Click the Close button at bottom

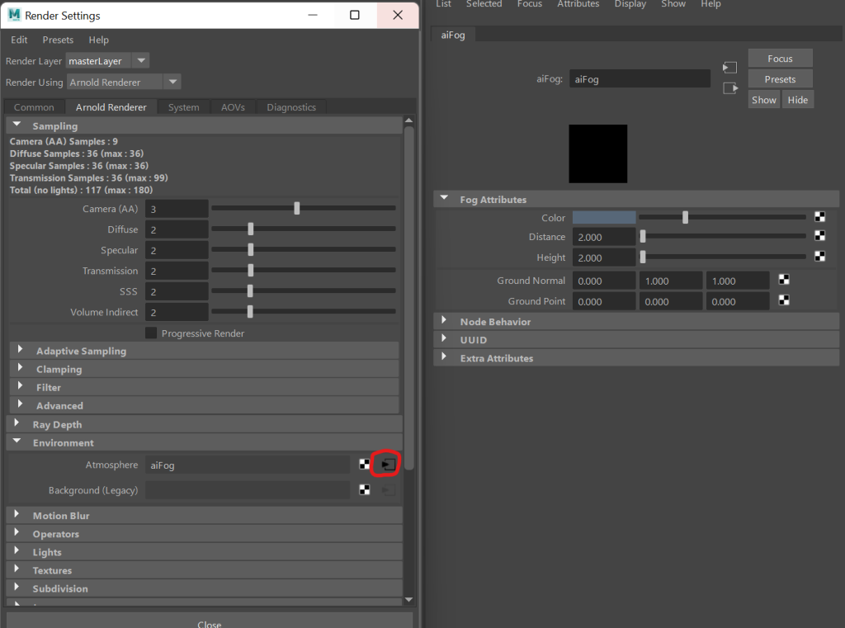[x=209, y=621]
